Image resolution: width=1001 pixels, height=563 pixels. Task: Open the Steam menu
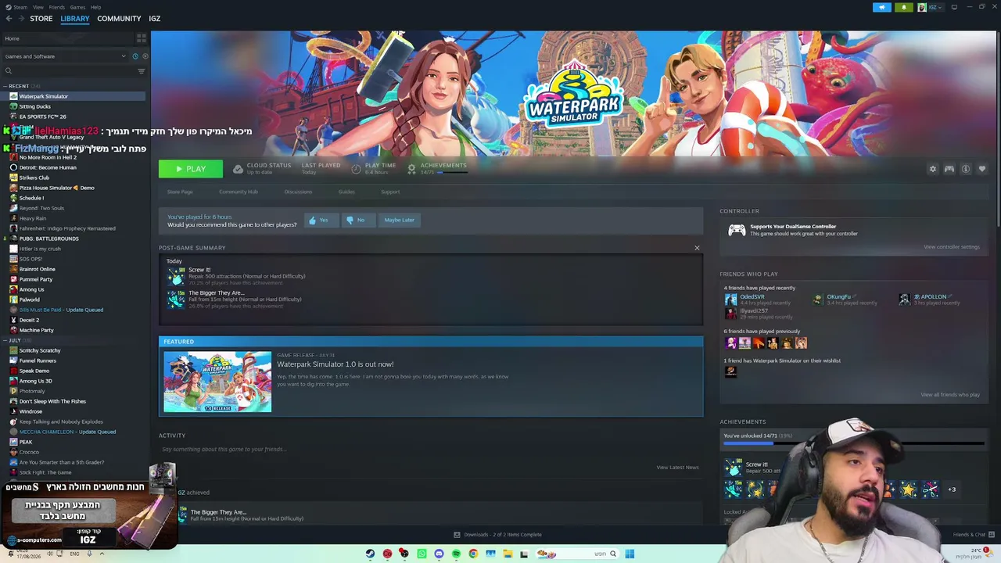click(x=21, y=7)
